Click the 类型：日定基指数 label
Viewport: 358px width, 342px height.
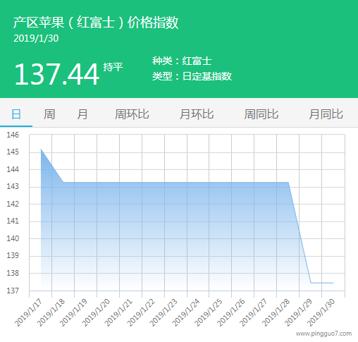click(192, 76)
